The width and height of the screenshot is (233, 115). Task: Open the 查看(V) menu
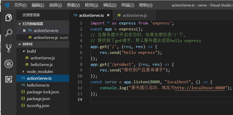73,5
